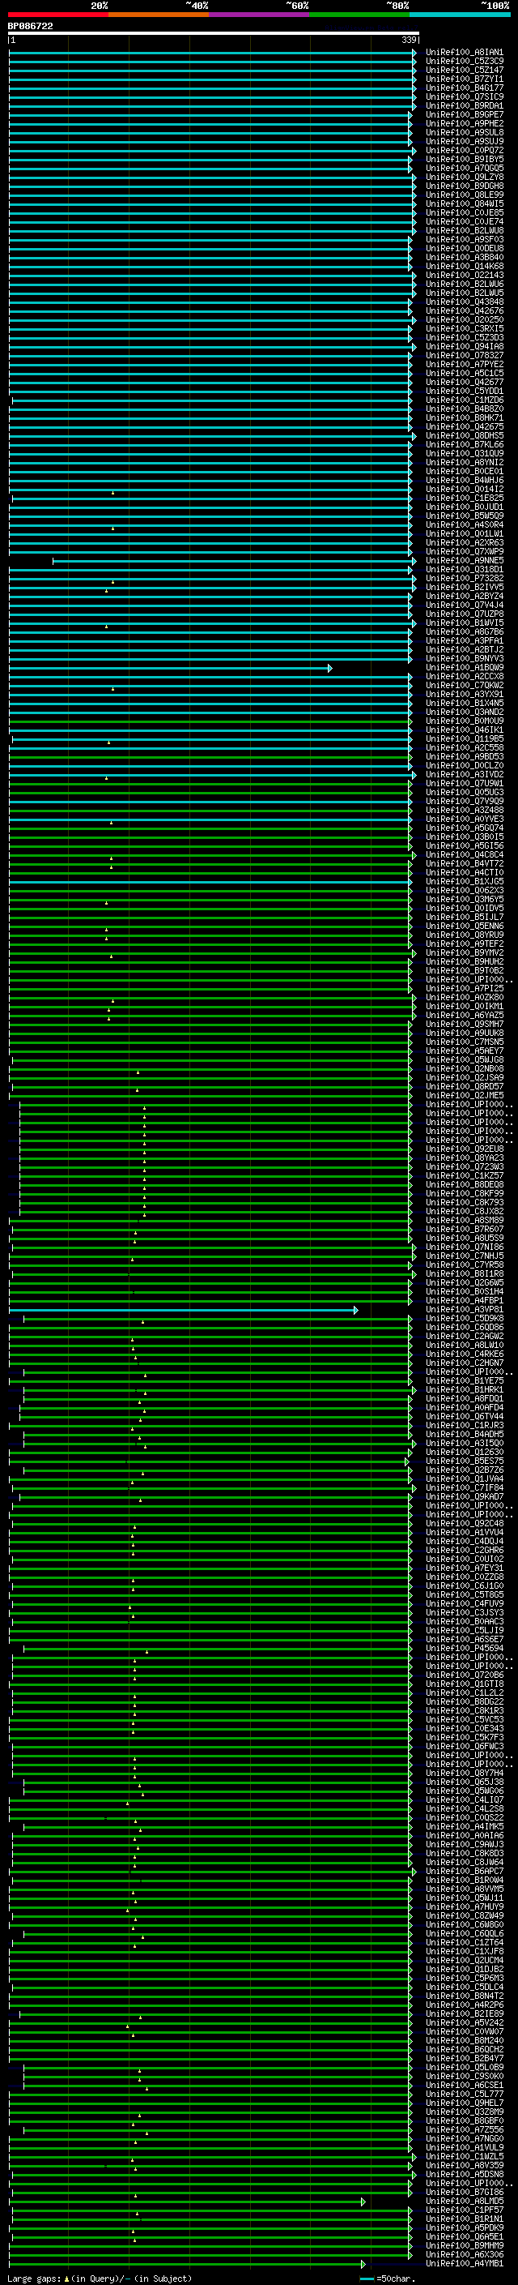The width and height of the screenshot is (518, 2285).
Task: Open hit UniRef100_Q7SIC9
Action: click(464, 96)
